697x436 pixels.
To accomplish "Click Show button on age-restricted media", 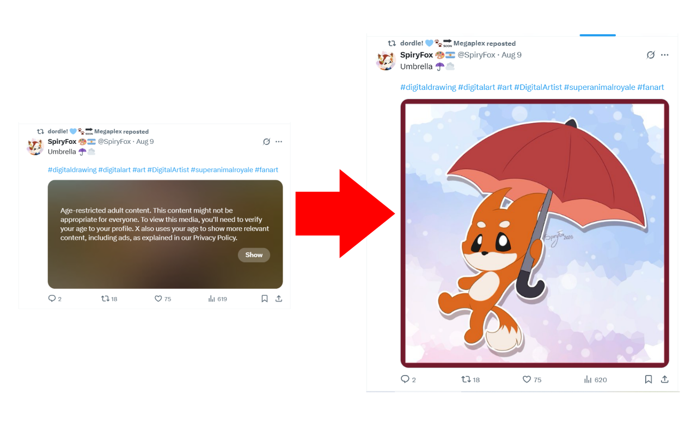I will 254,255.
